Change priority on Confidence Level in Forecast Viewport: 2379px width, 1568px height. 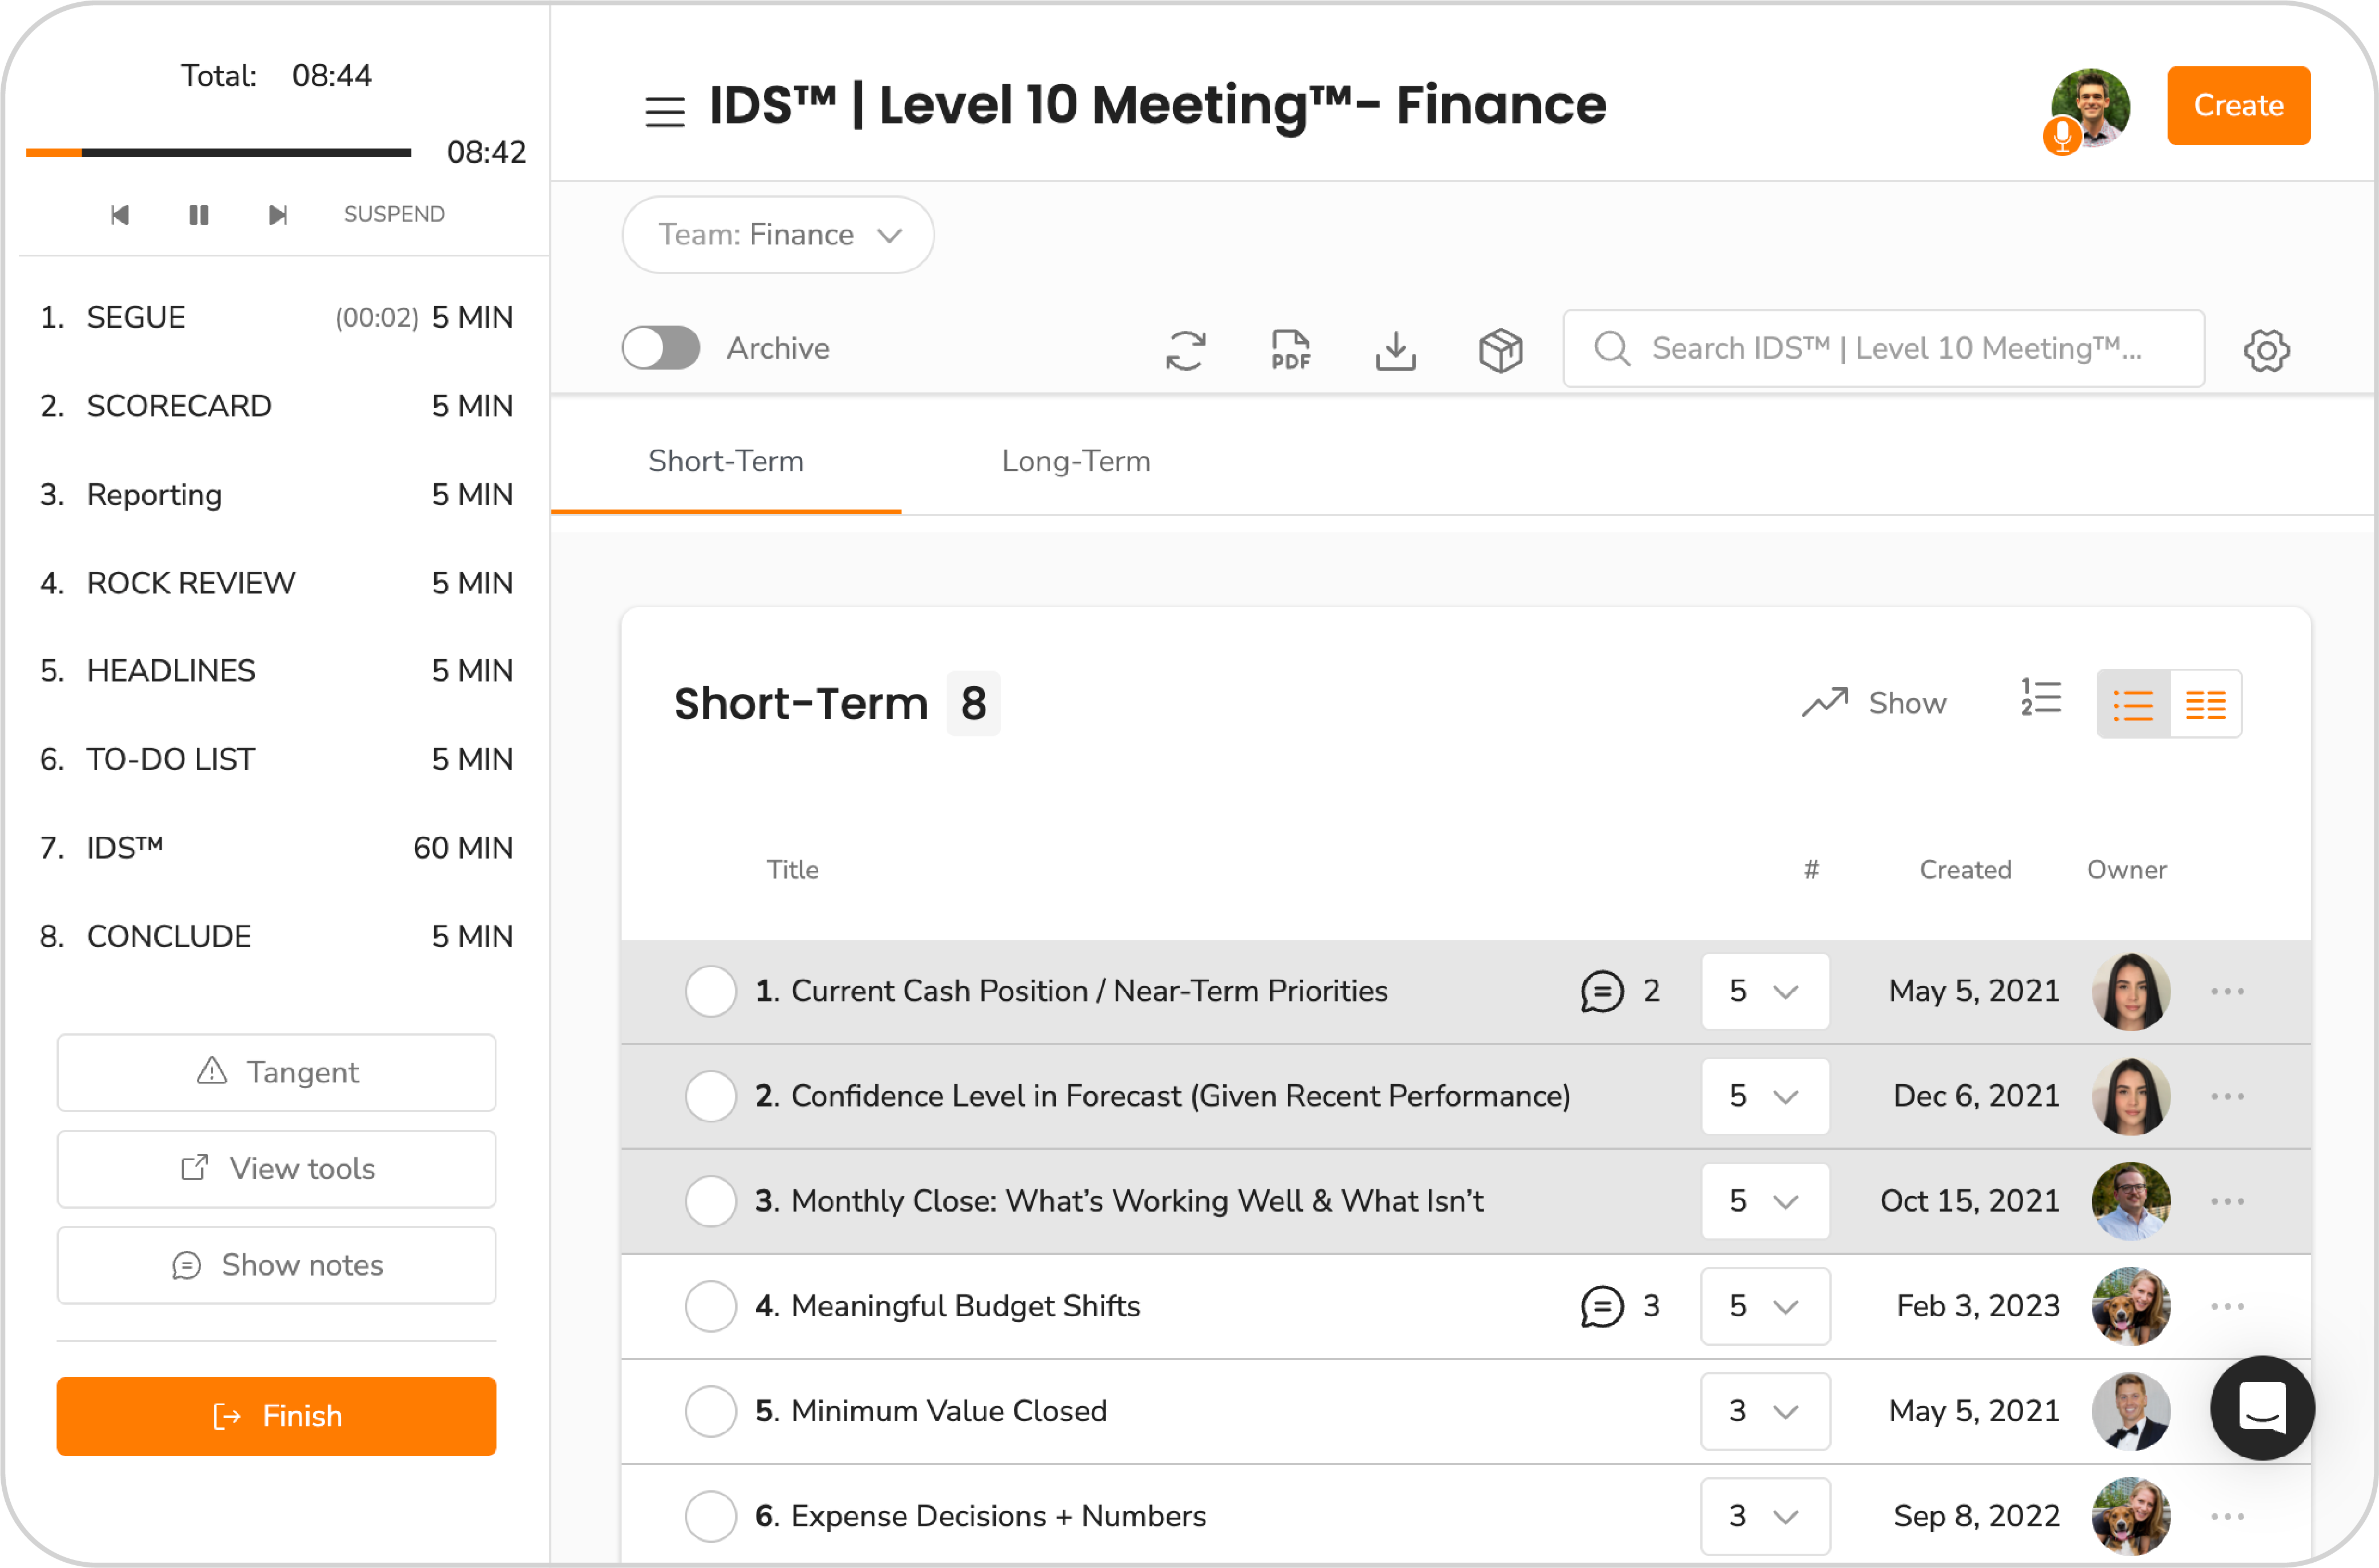(1764, 1096)
